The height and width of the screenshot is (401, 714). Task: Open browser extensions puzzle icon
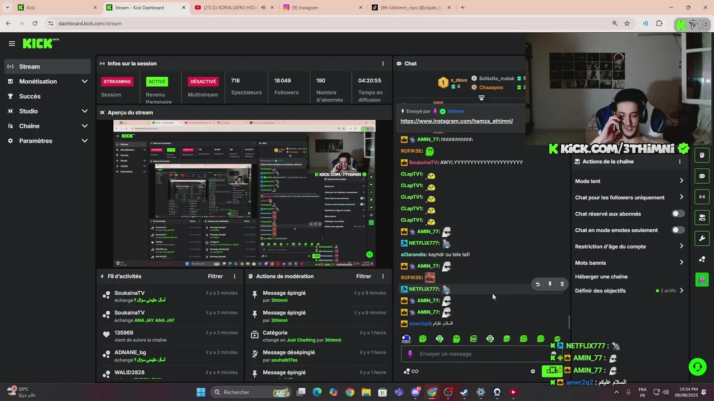pyautogui.click(x=659, y=23)
